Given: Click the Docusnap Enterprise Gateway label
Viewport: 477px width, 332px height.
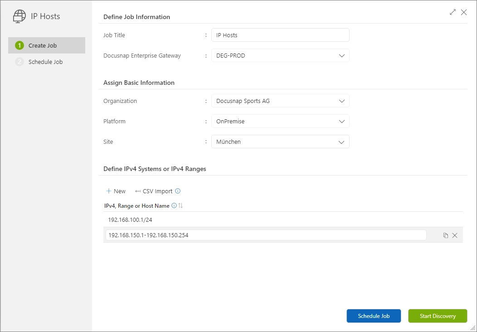Looking at the screenshot, I should [x=142, y=56].
